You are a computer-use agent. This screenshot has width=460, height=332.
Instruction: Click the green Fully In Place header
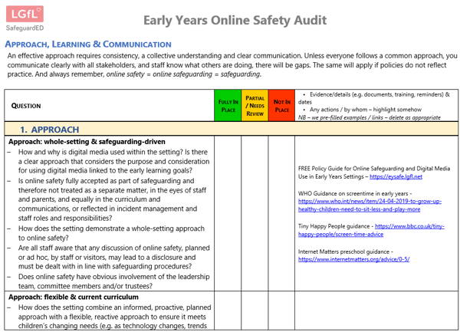pyautogui.click(x=228, y=106)
